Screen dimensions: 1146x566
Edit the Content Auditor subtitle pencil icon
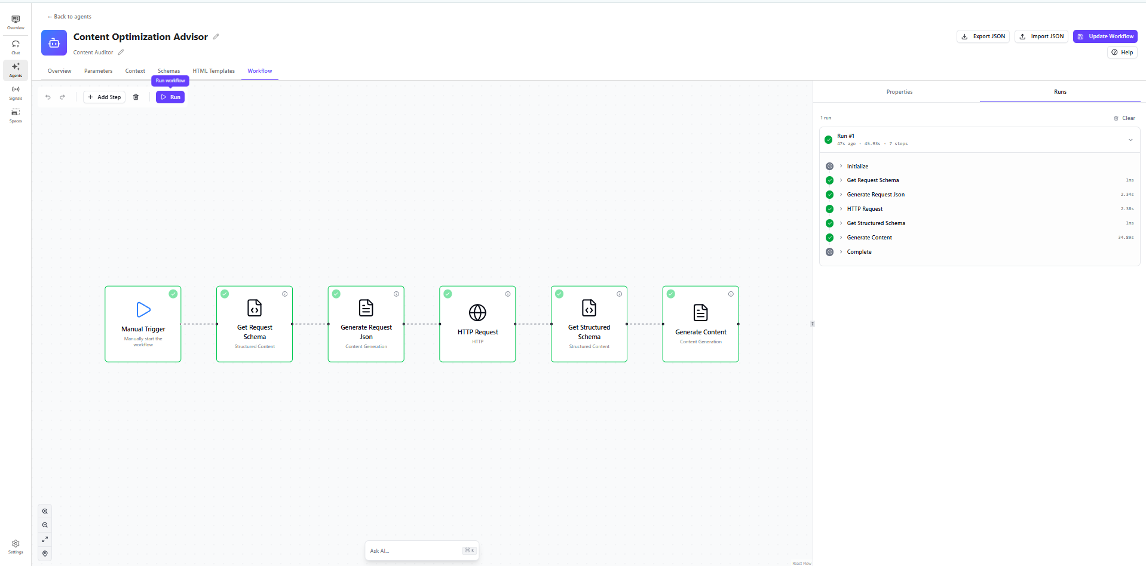tap(121, 52)
